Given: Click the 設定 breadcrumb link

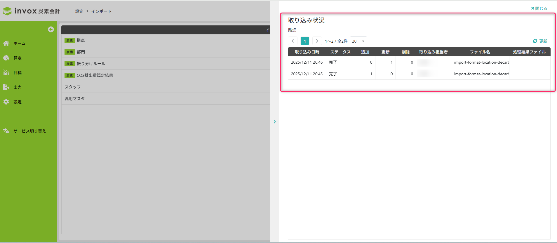Looking at the screenshot, I should coord(79,11).
